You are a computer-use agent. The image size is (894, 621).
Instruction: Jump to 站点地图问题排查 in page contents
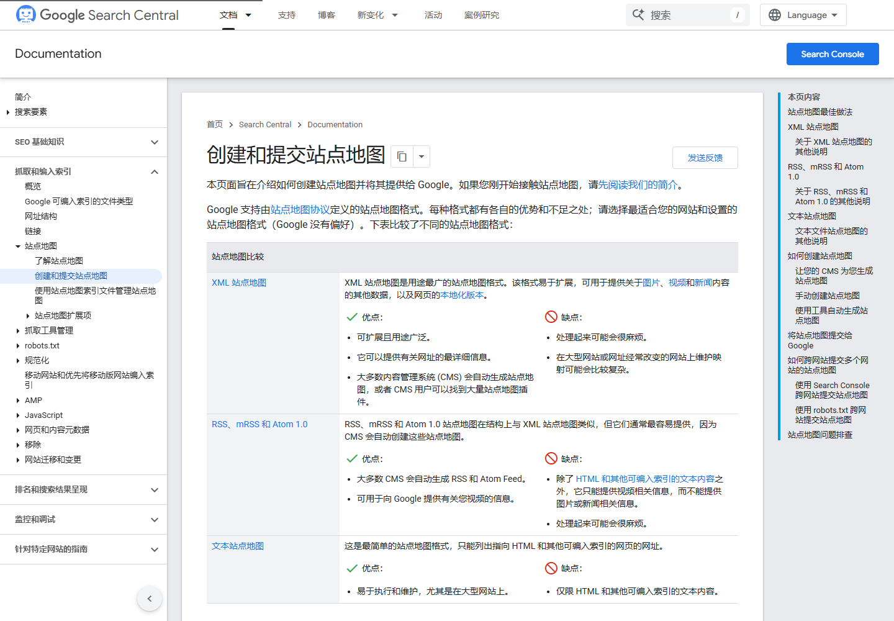tap(820, 435)
